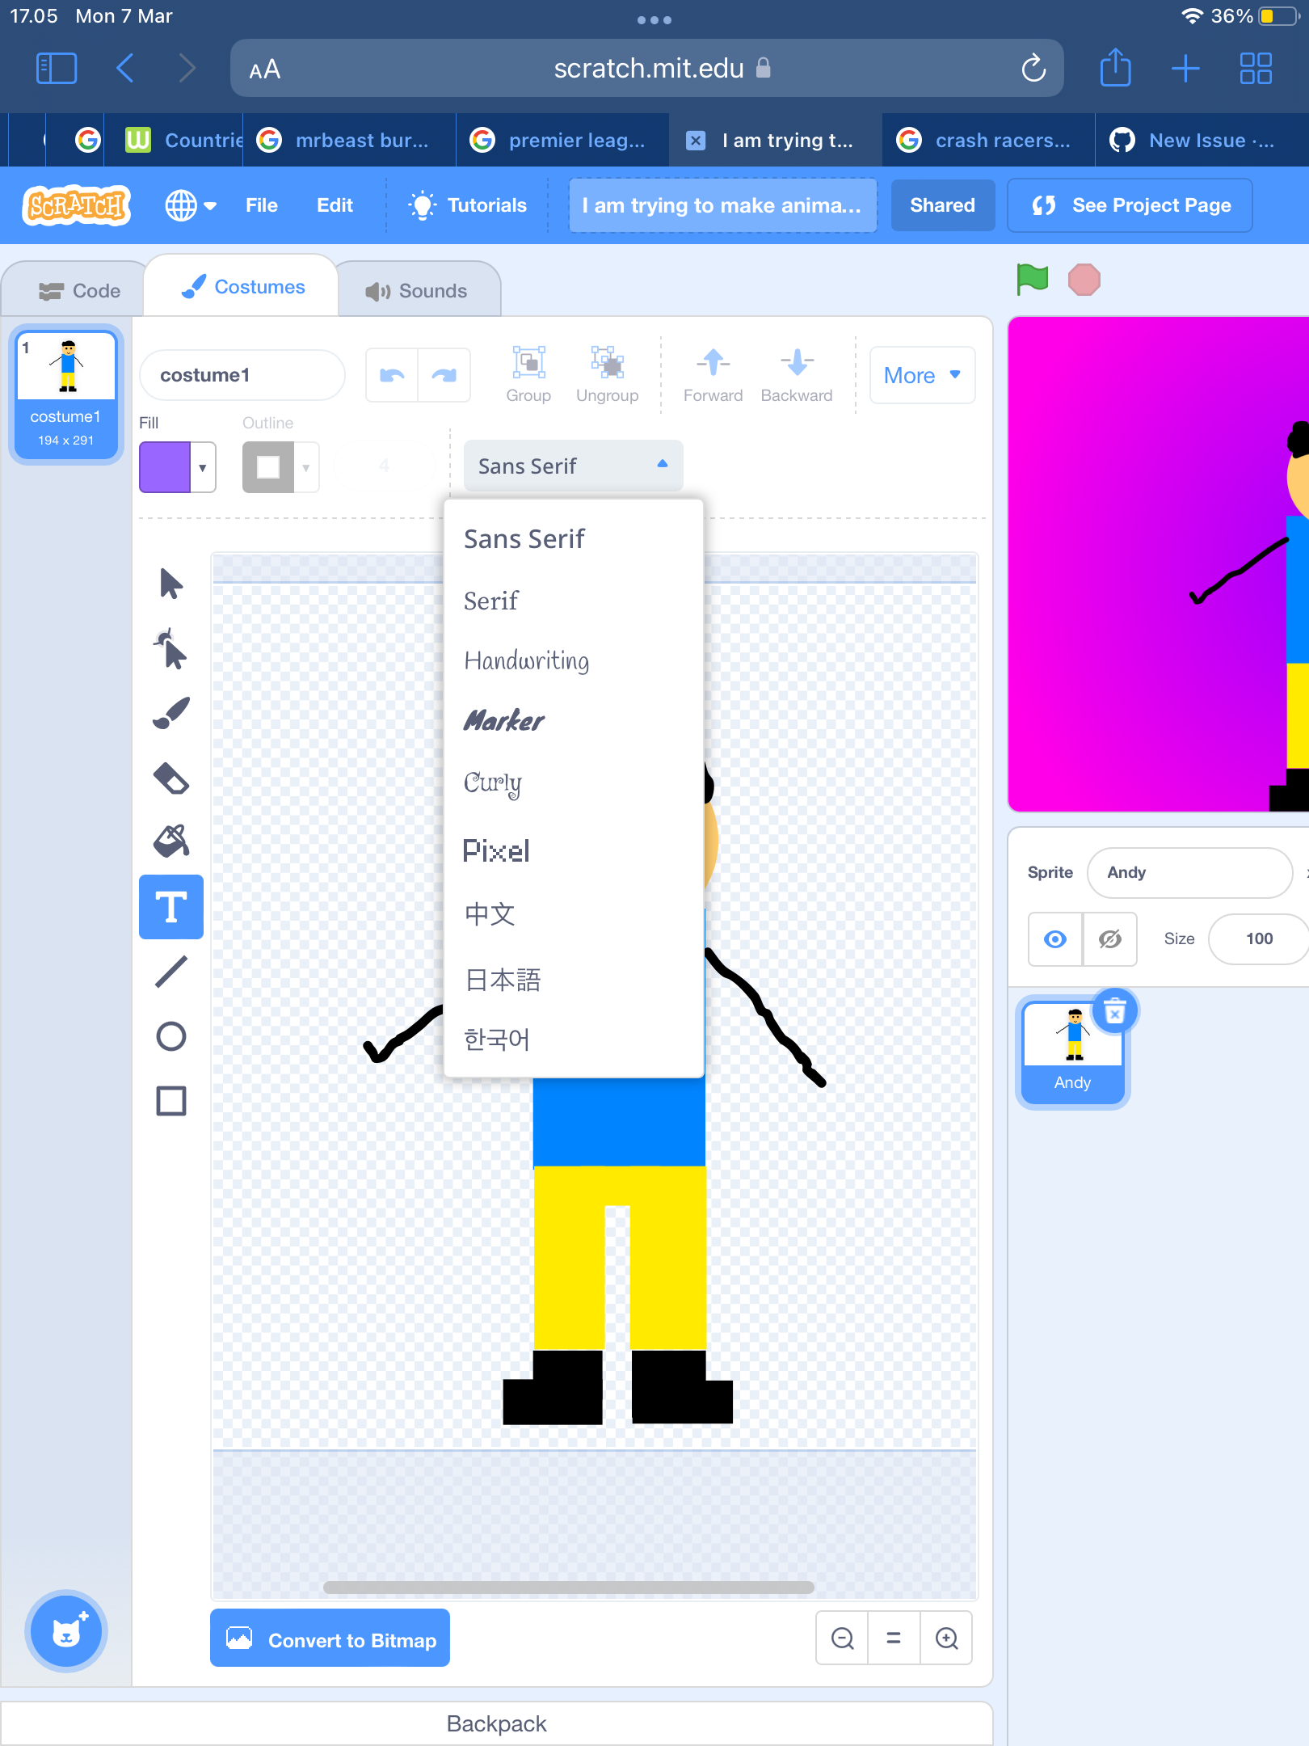Choose the Pixel font option
The width and height of the screenshot is (1309, 1746).
[x=496, y=850]
